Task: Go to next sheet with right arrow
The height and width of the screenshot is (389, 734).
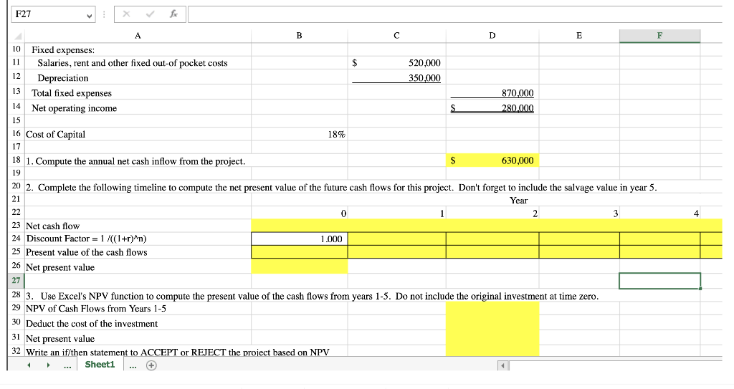Action: point(48,365)
